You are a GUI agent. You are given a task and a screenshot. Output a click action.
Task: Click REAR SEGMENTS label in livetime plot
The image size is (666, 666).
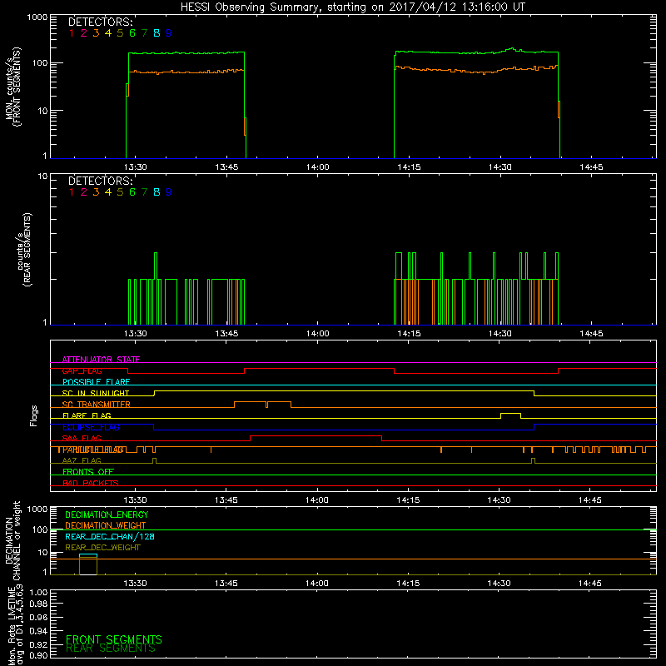(111, 649)
